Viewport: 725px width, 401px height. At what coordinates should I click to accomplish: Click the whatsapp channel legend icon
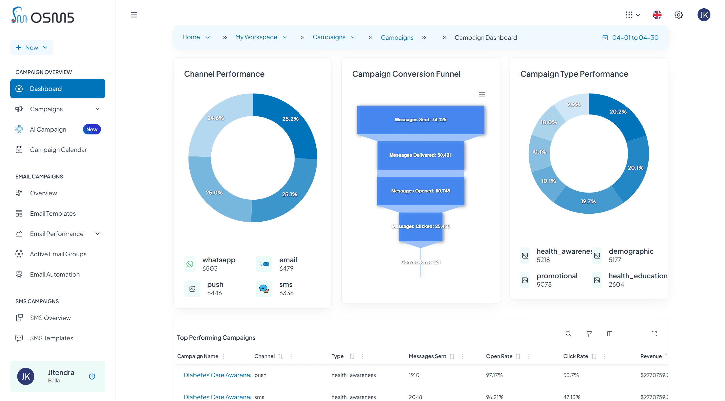click(190, 264)
